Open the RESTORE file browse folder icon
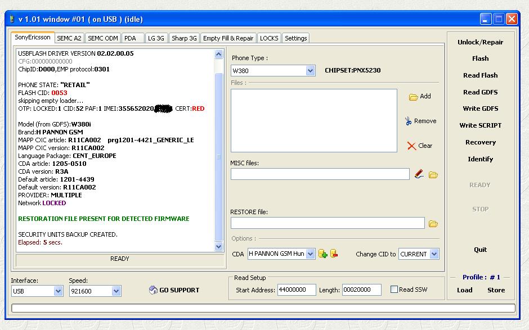 (x=433, y=224)
